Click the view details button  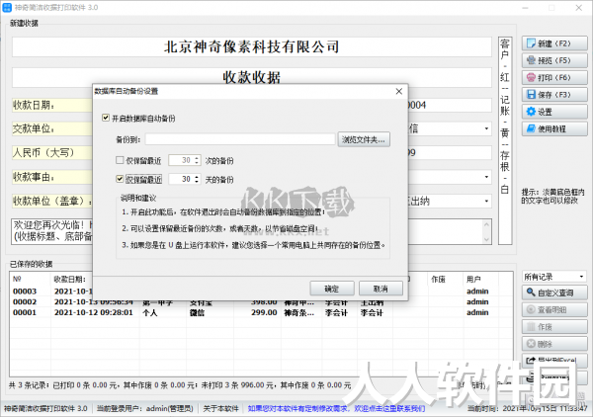[554, 309]
